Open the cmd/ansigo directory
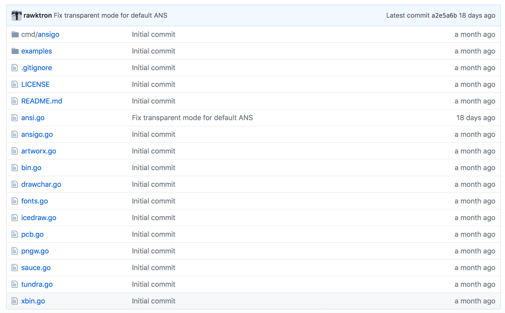Image resolution: width=505 pixels, height=313 pixels. click(x=48, y=34)
